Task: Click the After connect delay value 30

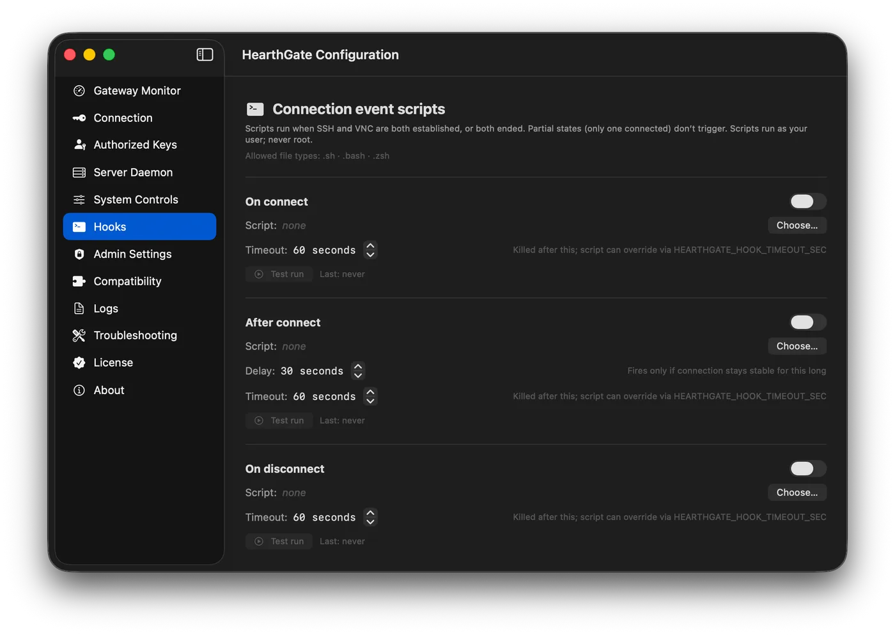Action: click(287, 371)
